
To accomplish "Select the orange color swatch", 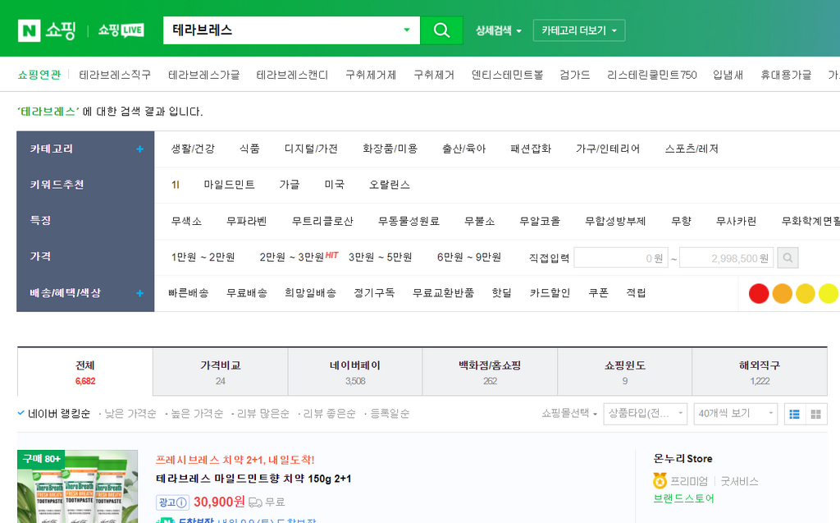I will (x=782, y=293).
